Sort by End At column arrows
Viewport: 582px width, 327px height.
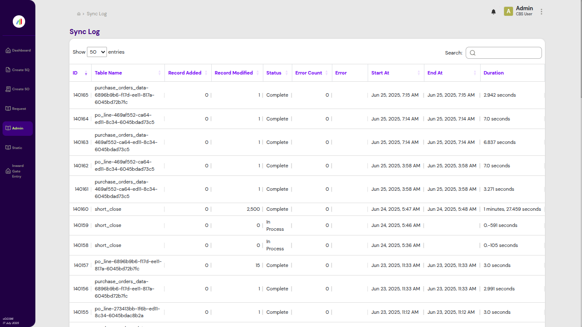coord(475,73)
